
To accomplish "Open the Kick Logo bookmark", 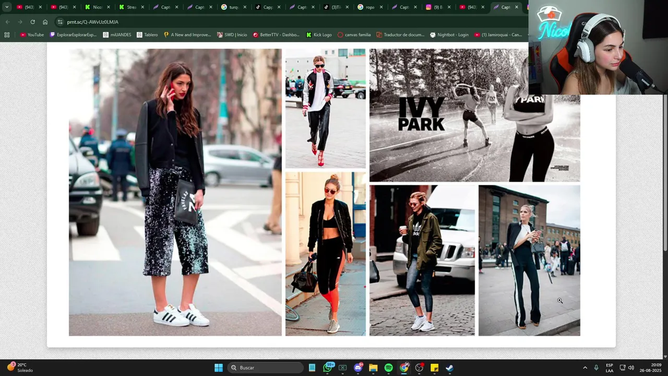I will click(319, 35).
